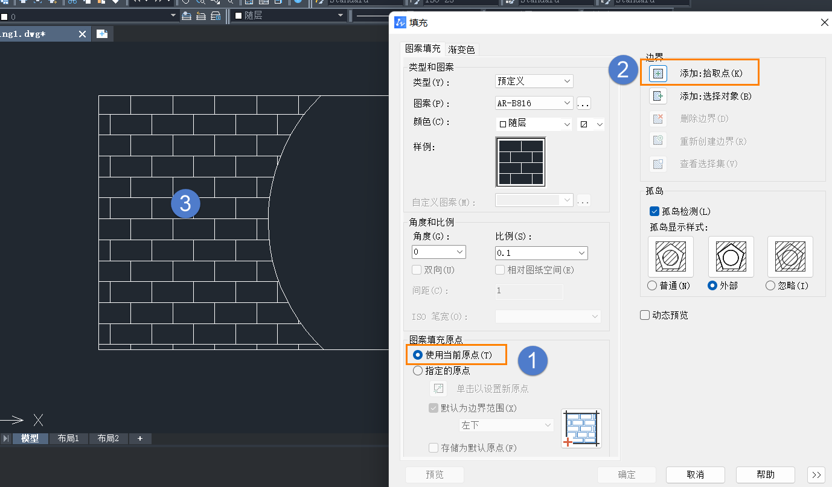The image size is (832, 487).
Task: Open pattern browser via ... button next to AR-B816
Action: 583,103
